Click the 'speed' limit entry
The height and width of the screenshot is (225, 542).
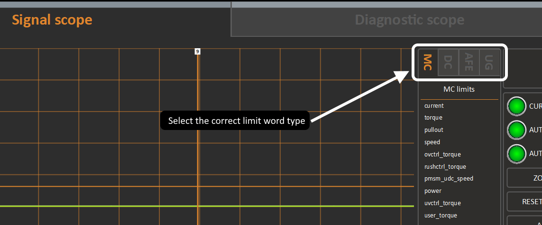click(432, 142)
